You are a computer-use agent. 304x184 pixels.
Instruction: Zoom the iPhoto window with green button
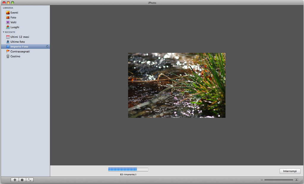click(12, 3)
